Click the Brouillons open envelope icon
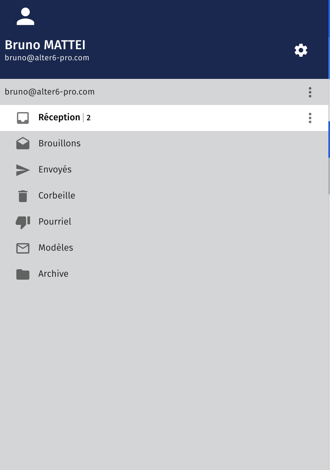This screenshot has height=470, width=330. coord(23,143)
